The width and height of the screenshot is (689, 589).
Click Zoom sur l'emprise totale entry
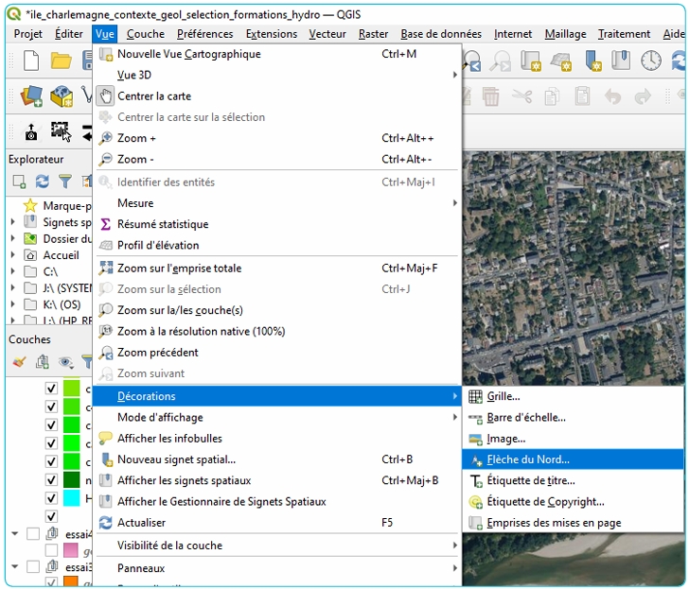[x=179, y=269]
